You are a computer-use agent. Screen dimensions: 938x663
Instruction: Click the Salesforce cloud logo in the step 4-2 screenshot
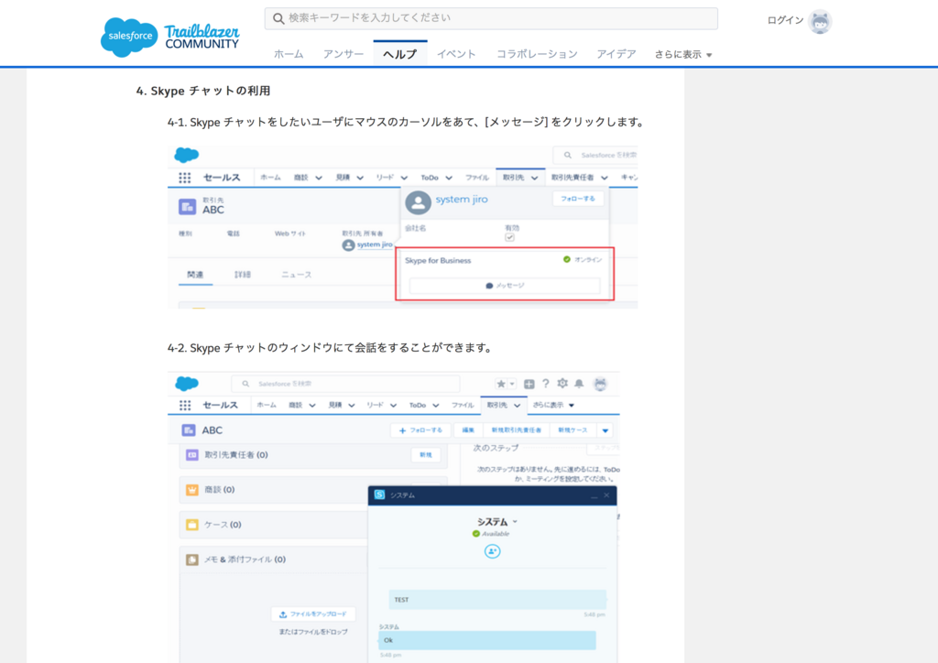point(187,383)
